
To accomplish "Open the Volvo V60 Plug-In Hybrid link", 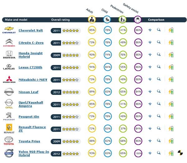I will 34,153.
